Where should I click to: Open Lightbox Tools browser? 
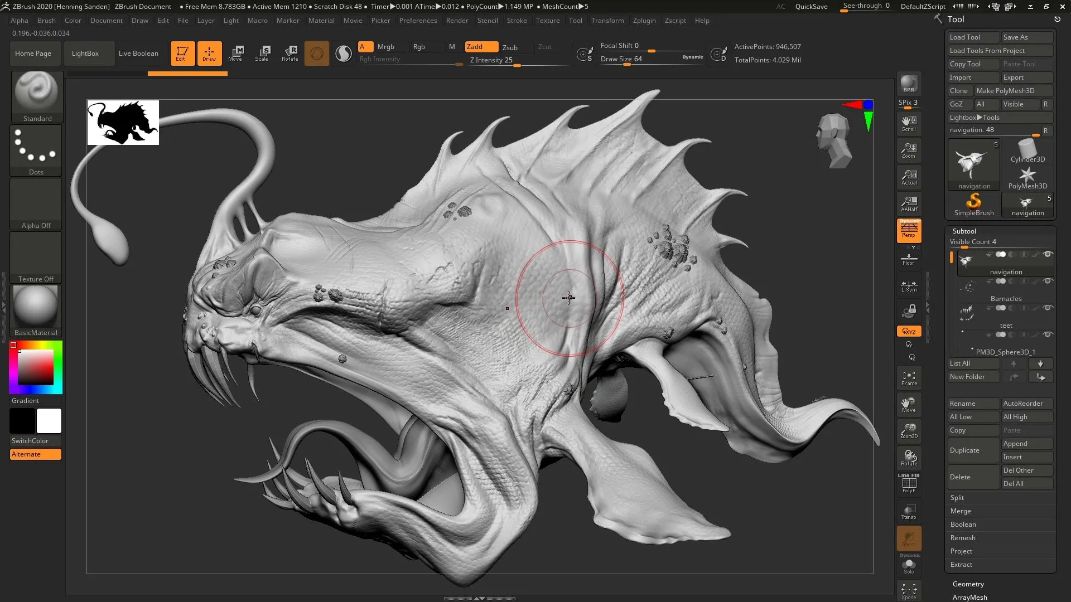tap(1000, 118)
